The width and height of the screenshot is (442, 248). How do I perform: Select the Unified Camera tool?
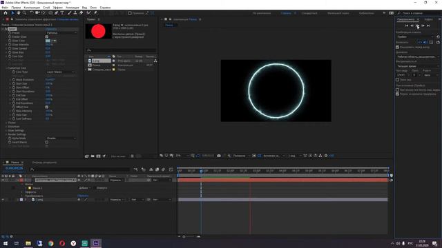click(x=37, y=13)
